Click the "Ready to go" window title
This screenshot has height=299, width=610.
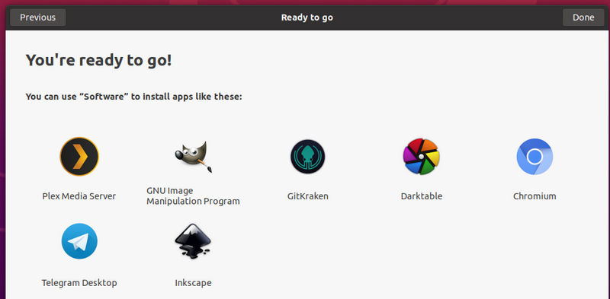(x=307, y=17)
